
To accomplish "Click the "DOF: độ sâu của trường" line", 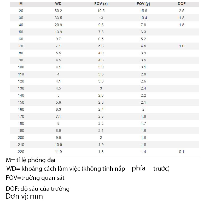I will coord(37,189).
